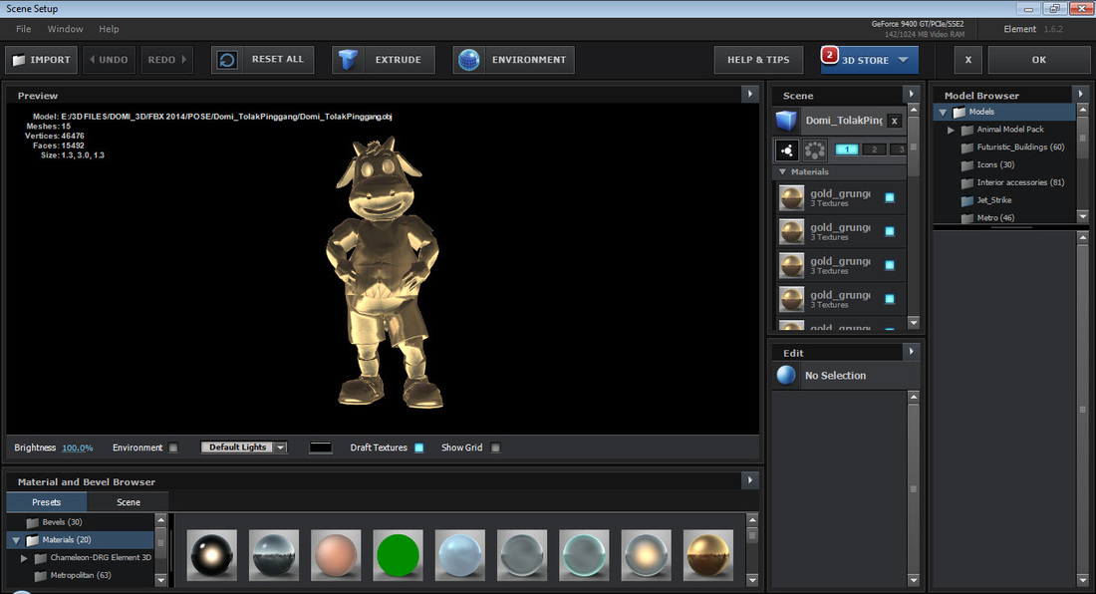Pick the gold sphere material preset

[x=708, y=555]
